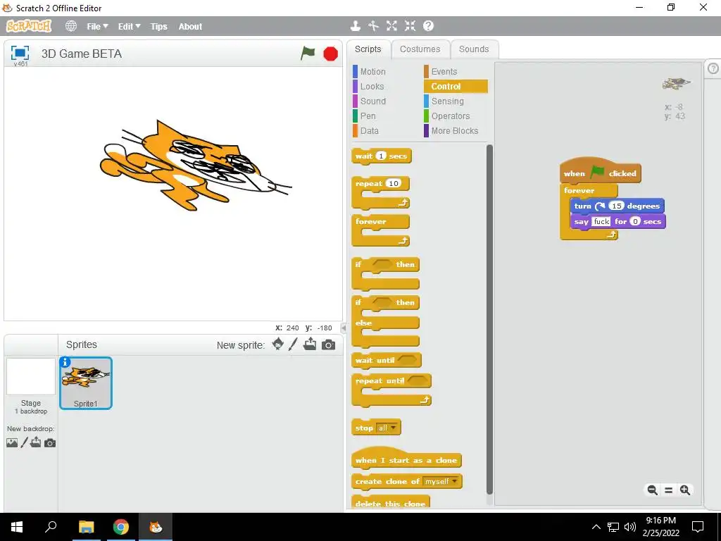Switch to the Scripts tab
The width and height of the screenshot is (721, 541).
click(x=368, y=49)
